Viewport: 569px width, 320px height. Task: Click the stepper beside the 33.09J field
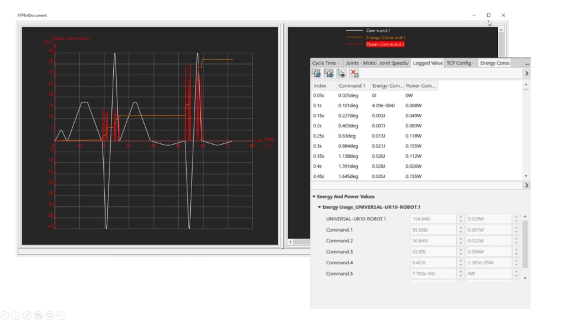[x=461, y=251]
